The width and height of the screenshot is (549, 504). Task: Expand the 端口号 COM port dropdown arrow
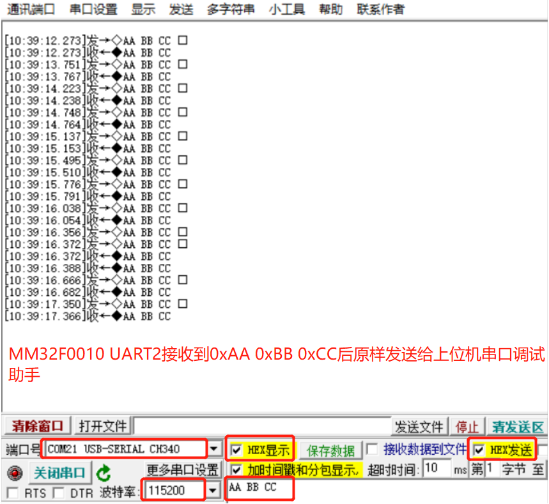[214, 448]
